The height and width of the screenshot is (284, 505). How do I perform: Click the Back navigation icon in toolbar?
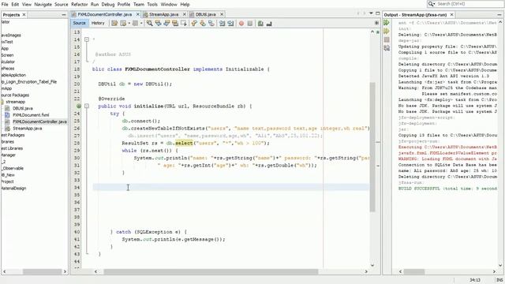pyautogui.click(x=123, y=23)
